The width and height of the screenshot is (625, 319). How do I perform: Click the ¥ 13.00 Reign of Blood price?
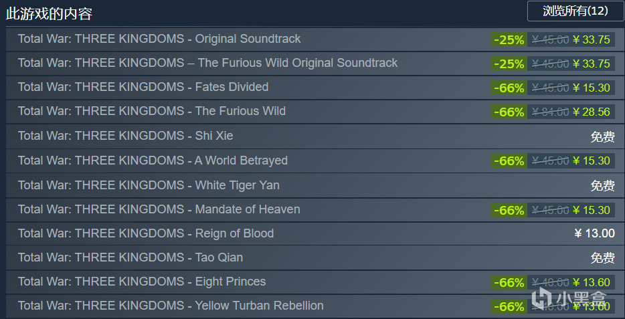point(594,233)
